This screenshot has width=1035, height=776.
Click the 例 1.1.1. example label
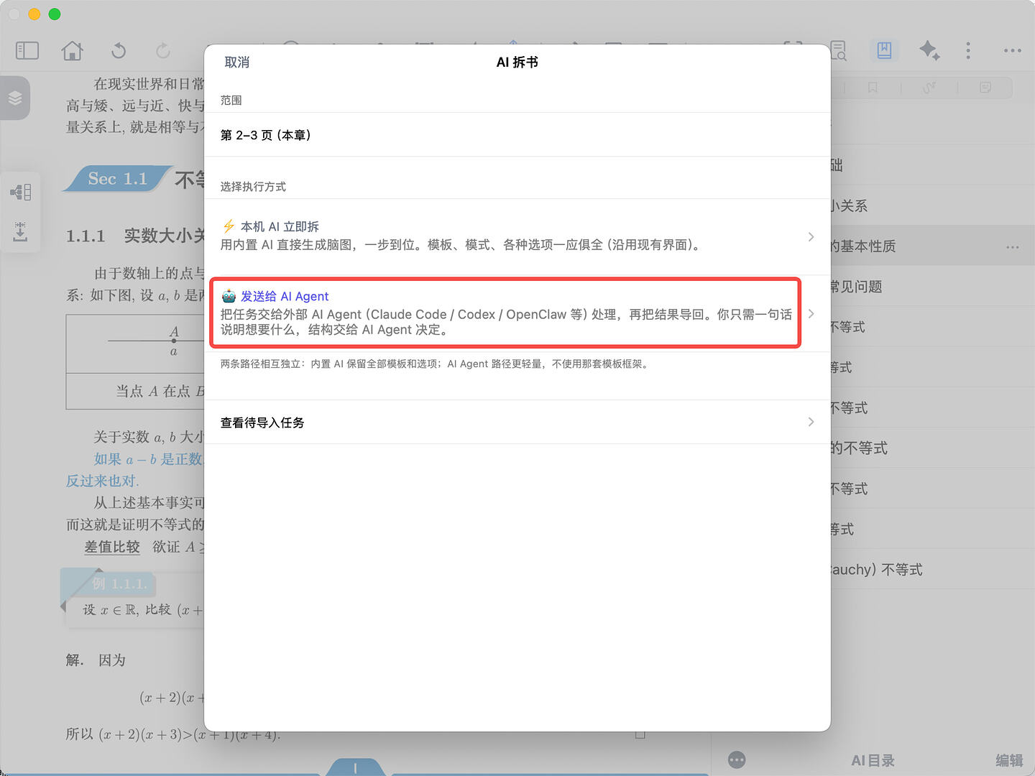click(x=119, y=583)
